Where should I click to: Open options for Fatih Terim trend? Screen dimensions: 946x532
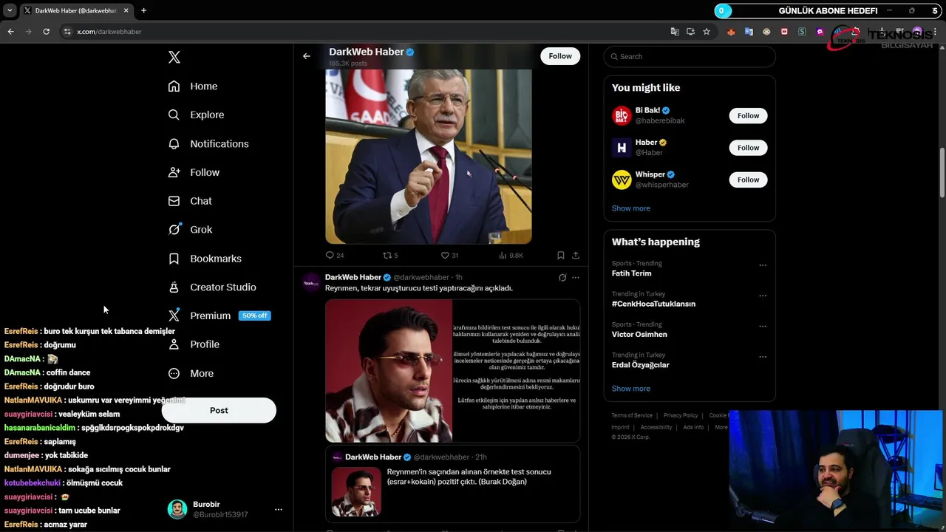763,265
